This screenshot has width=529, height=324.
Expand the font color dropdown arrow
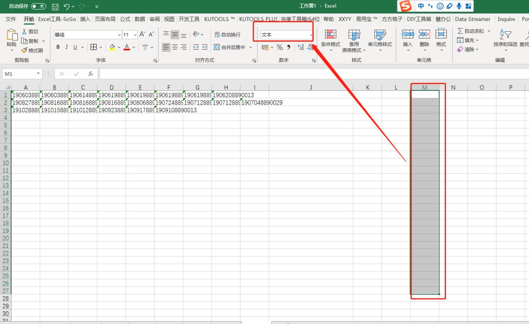[x=134, y=47]
